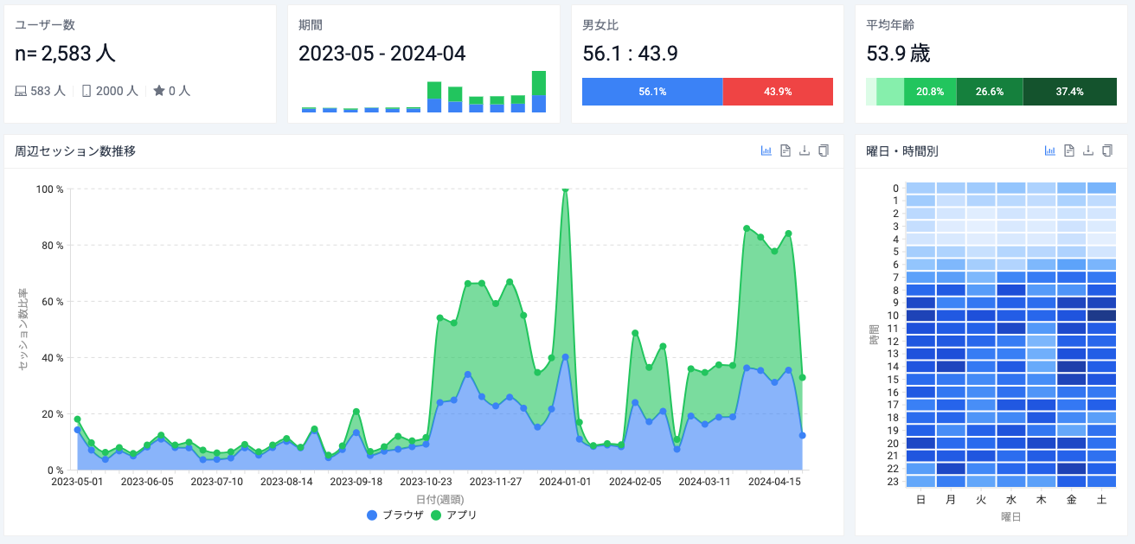Click the star icon beside 0 人
The height and width of the screenshot is (544, 1135).
pyautogui.click(x=158, y=91)
